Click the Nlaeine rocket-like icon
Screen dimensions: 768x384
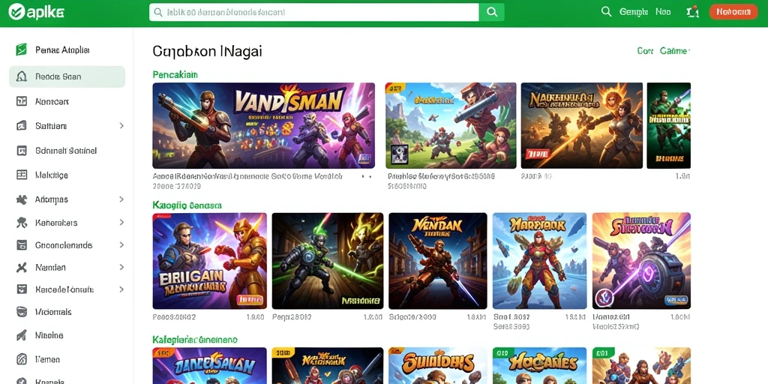tap(21, 335)
